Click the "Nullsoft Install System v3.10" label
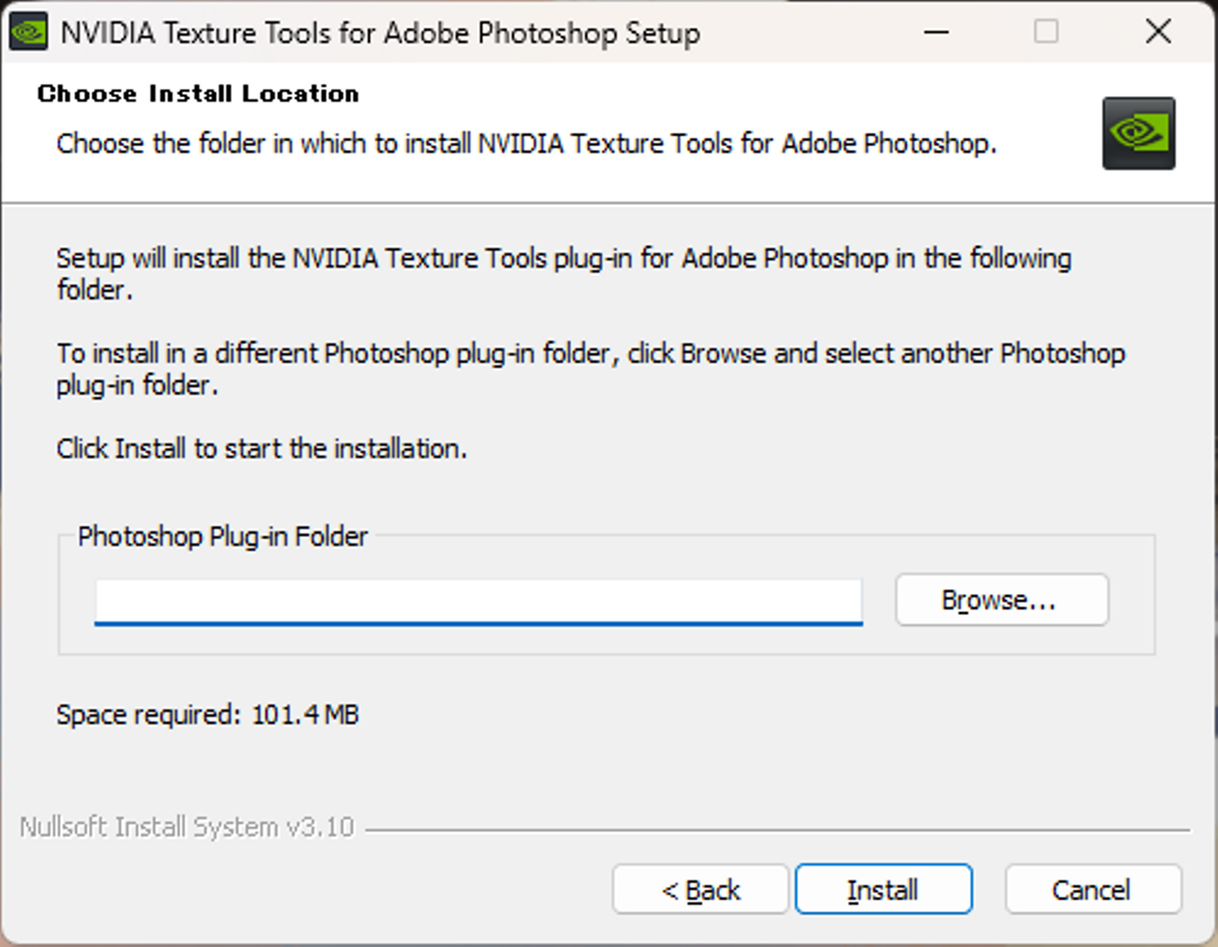The width and height of the screenshot is (1218, 947). pos(187,827)
